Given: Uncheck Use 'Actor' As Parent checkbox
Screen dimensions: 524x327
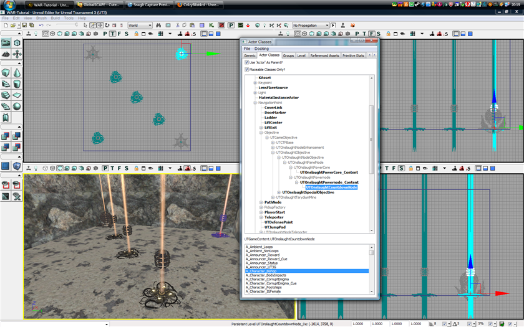Looking at the screenshot, I should click(x=246, y=62).
